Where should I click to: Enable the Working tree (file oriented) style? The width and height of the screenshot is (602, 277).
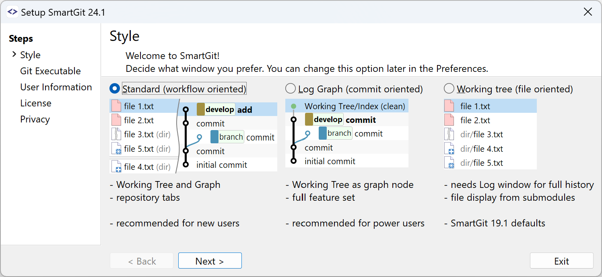pos(449,88)
